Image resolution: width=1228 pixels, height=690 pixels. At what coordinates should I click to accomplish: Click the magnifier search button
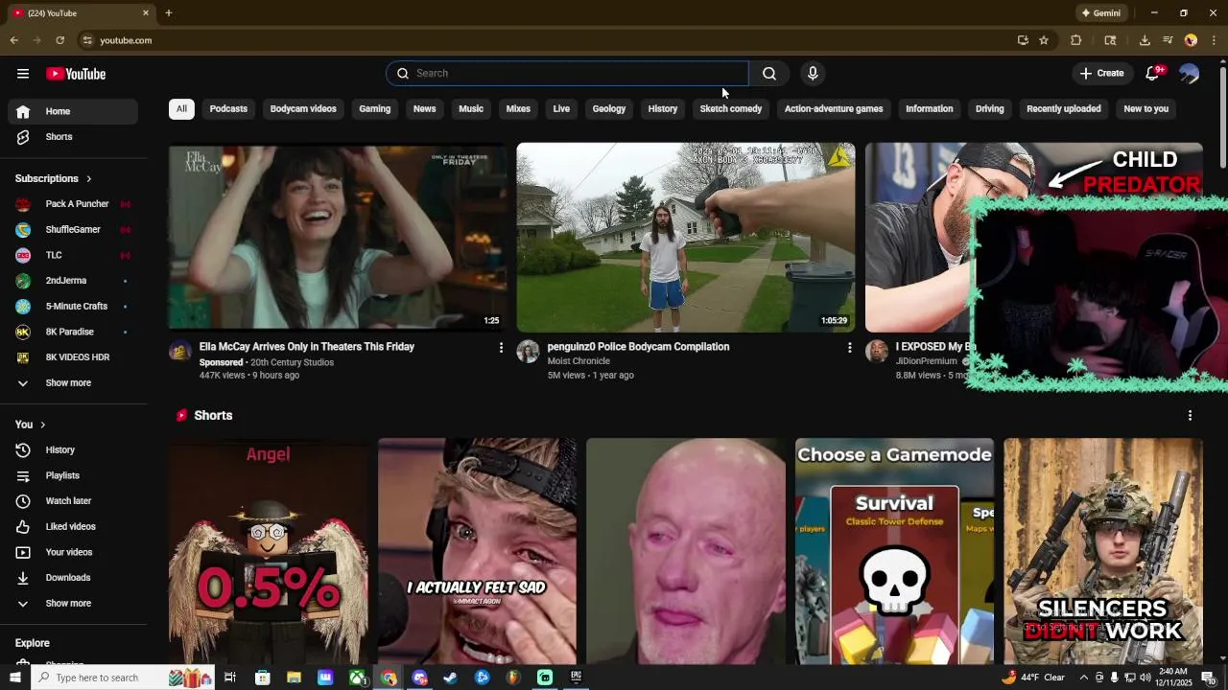(x=769, y=74)
